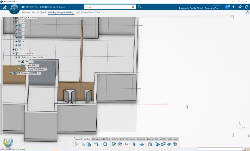
Task: Select the Update refresh tool icon
Action: click(x=105, y=144)
